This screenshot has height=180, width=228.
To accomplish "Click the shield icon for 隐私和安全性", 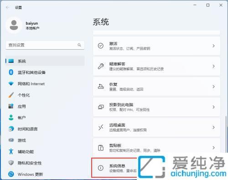I will pos(11,163).
